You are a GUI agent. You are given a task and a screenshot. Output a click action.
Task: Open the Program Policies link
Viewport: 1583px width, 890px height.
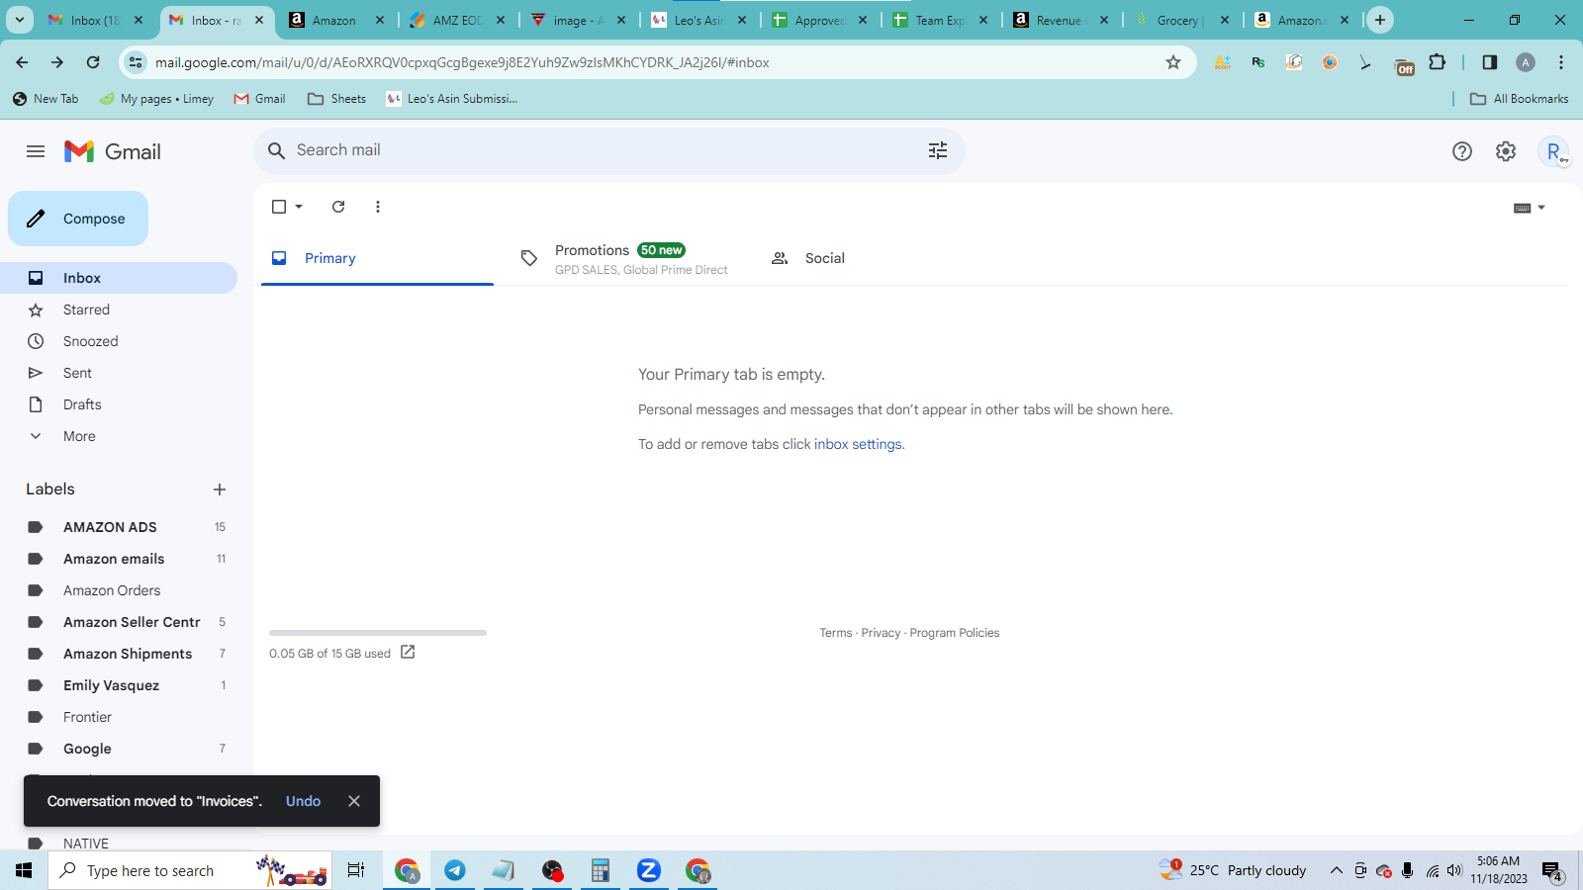(x=955, y=633)
